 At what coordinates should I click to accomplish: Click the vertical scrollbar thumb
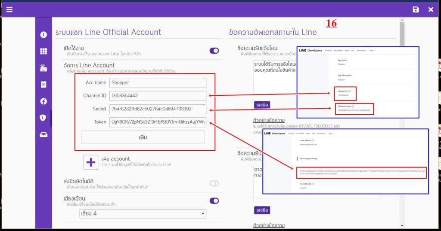(402, 33)
